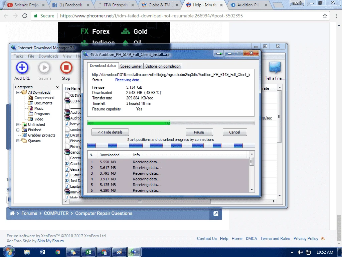Viewport: 342px width, 257px height.
Task: Open Excel from the taskbar
Action: point(88,252)
